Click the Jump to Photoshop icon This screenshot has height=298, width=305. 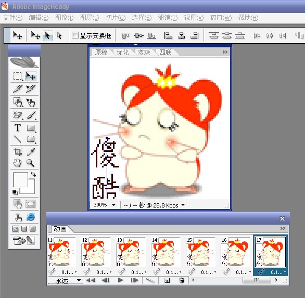click(x=24, y=240)
